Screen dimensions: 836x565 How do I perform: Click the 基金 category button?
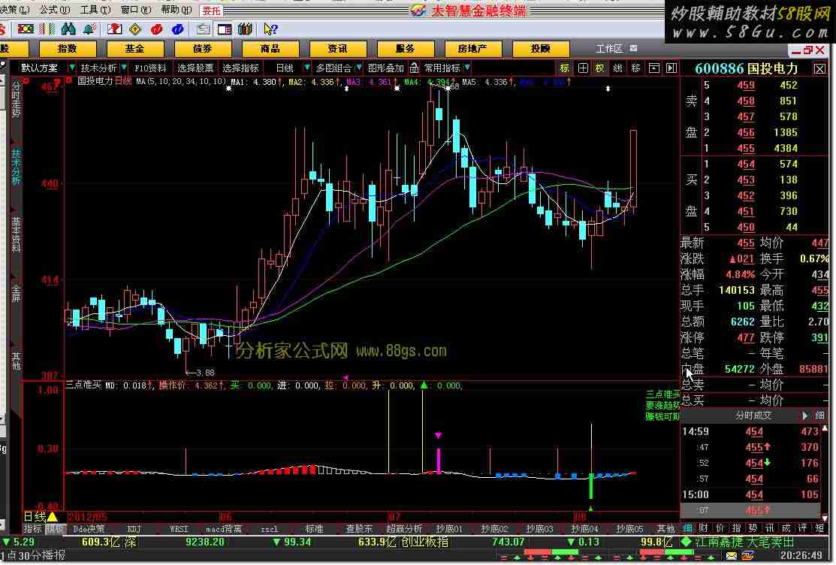(x=135, y=49)
